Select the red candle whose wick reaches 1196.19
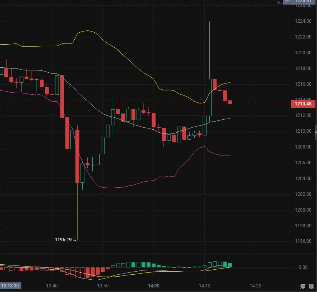317x292 pixels. (77, 156)
